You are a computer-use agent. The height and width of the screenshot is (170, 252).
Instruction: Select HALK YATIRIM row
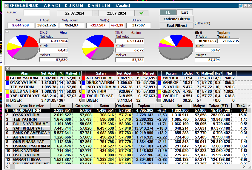click(x=126, y=151)
